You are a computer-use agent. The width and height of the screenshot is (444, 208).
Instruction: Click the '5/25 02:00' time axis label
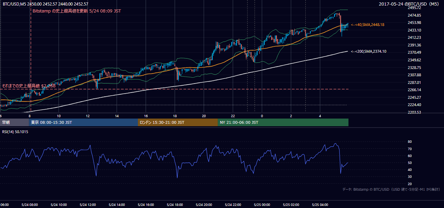[x=291, y=205]
